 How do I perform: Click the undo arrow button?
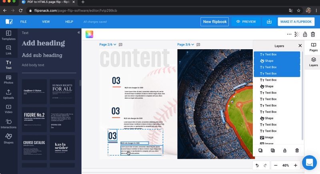coord(257,165)
